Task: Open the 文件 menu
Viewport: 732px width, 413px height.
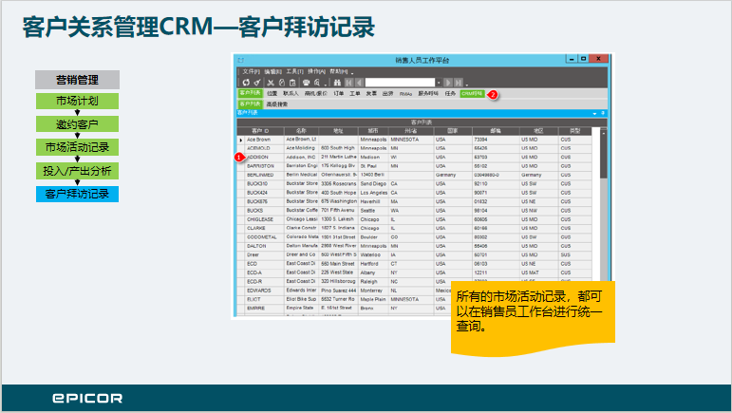Action: point(251,72)
